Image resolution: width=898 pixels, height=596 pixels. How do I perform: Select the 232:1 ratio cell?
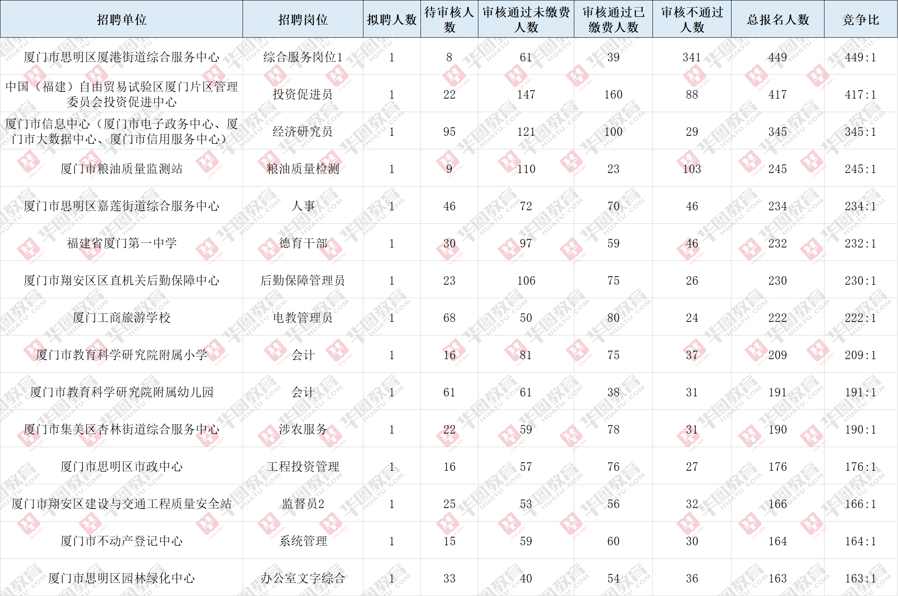tap(861, 242)
